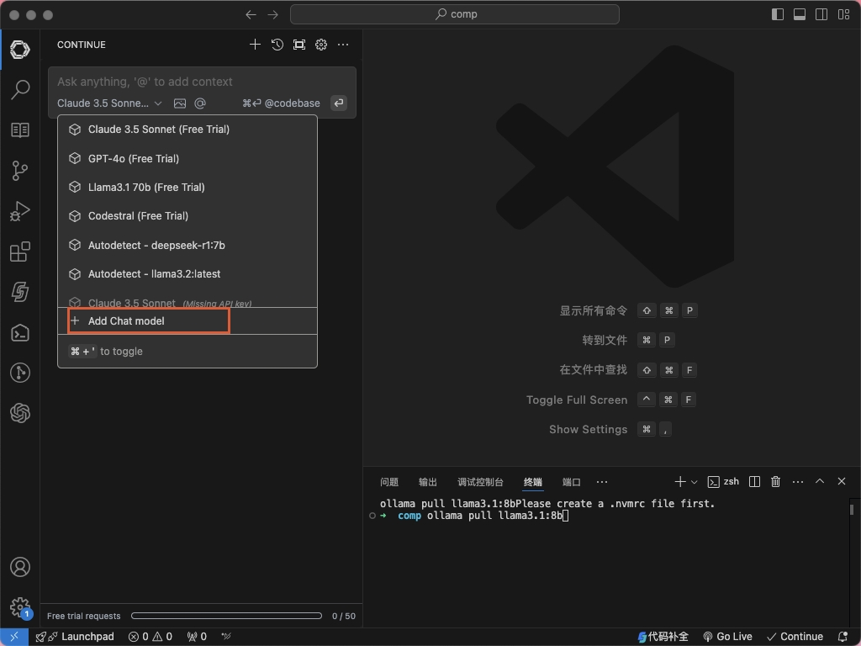Open the Git graph circular icon
Viewport: 861px width, 646px height.
coord(20,373)
